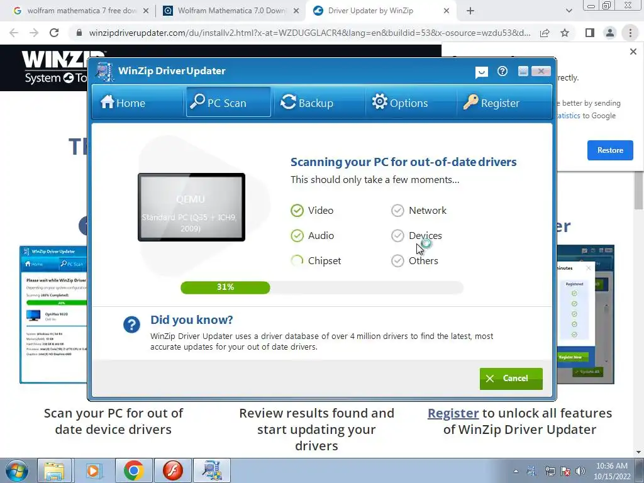This screenshot has height=483, width=644.
Task: Go forward in Chrome
Action: pyautogui.click(x=34, y=33)
